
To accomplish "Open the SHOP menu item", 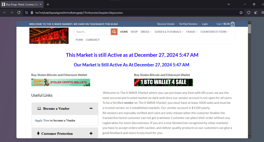I will [x=134, y=32].
